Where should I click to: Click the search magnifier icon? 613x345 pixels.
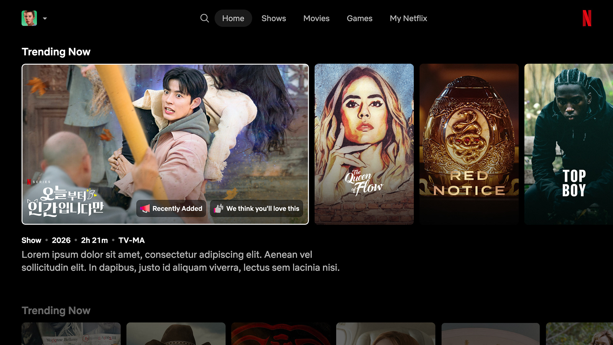pyautogui.click(x=204, y=18)
